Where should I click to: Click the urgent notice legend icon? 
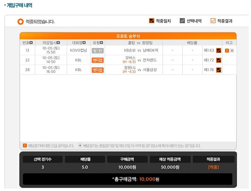tap(25, 146)
